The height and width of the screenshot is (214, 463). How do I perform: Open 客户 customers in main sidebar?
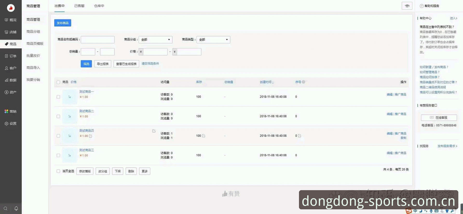pos(11,68)
